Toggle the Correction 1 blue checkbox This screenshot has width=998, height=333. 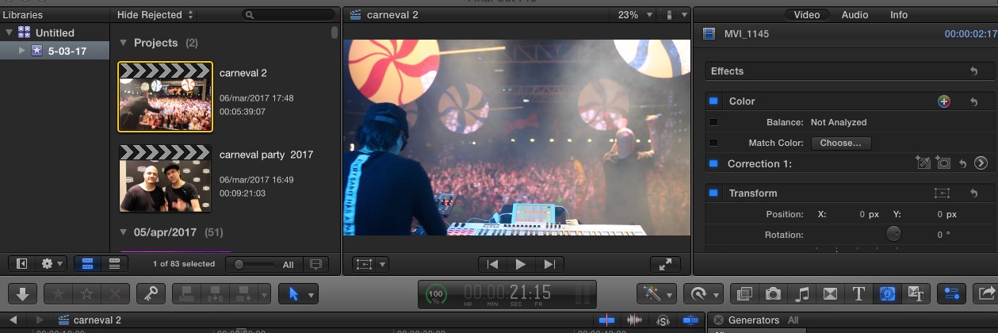pyautogui.click(x=713, y=163)
